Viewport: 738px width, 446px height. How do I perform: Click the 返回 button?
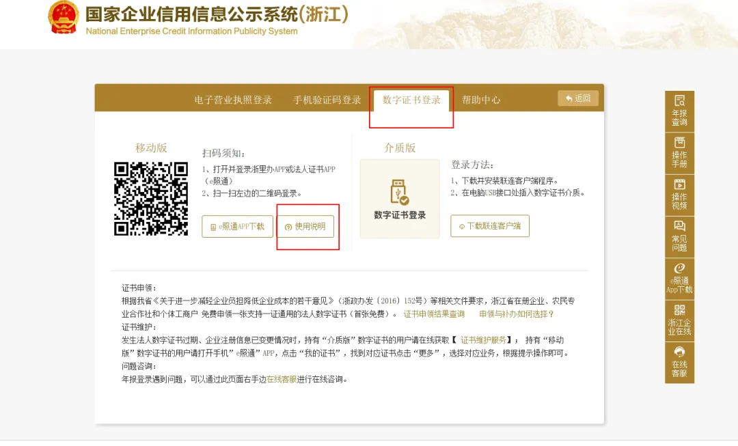577,98
